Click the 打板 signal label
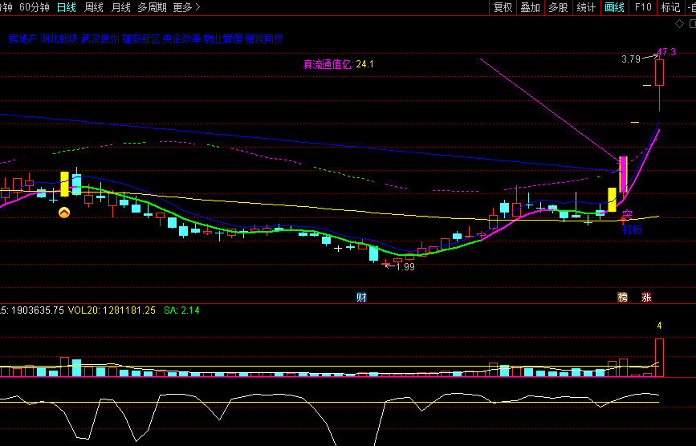This screenshot has width=696, height=446. tap(632, 229)
